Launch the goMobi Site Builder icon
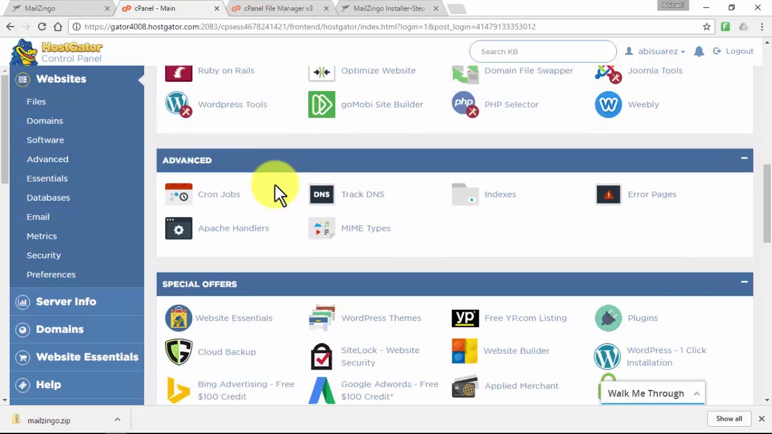 (x=321, y=104)
